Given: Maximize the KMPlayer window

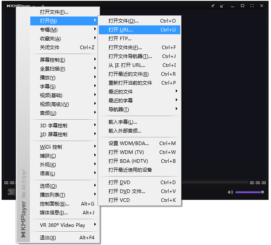Looking at the screenshot, I should coord(243,6).
